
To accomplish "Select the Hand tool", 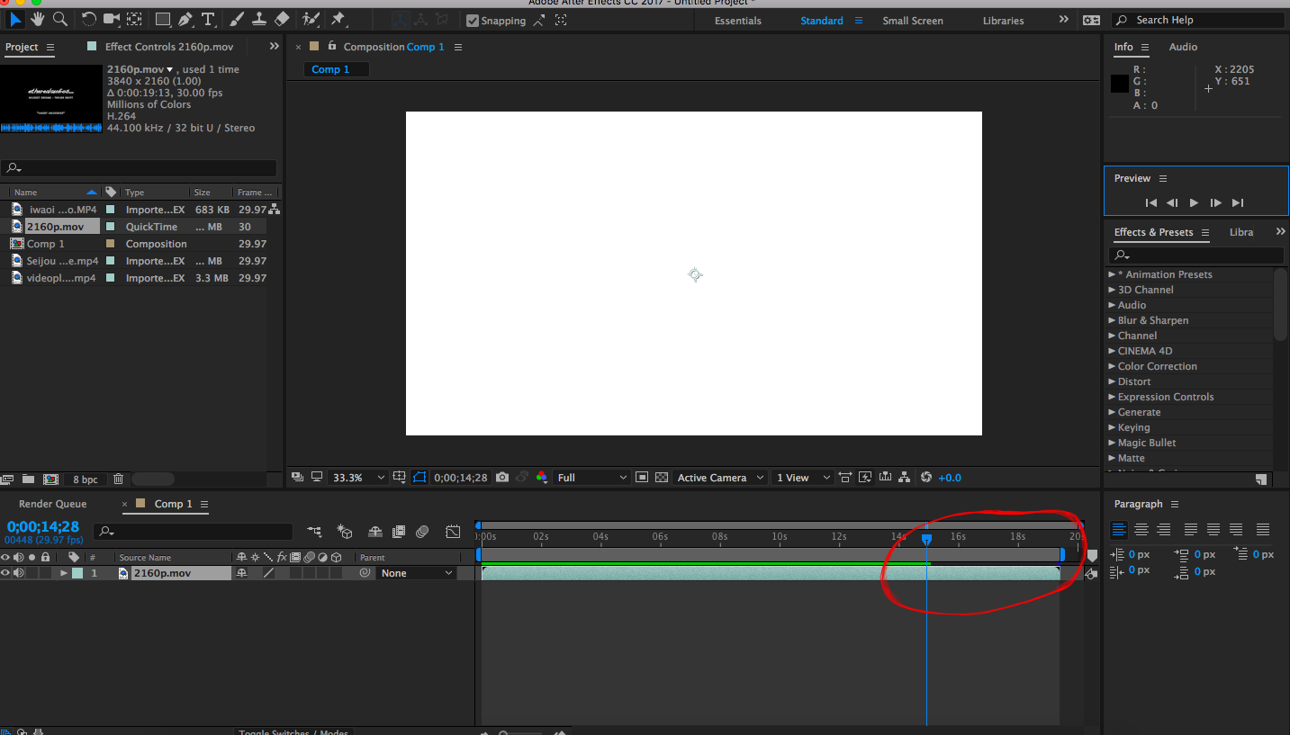I will pos(36,18).
